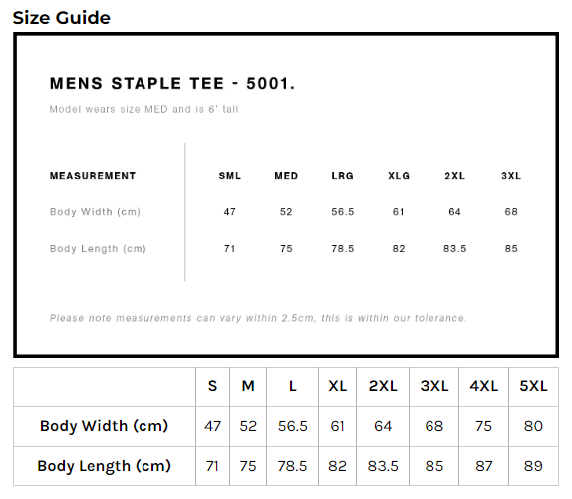Select the M column header in lower table
572x499 pixels.
248,386
